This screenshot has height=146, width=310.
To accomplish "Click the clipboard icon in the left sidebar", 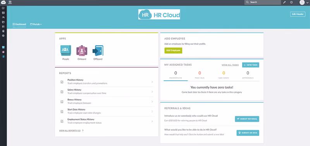I will 3,31.
